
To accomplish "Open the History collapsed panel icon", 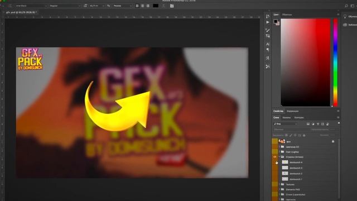I will click(268, 16).
